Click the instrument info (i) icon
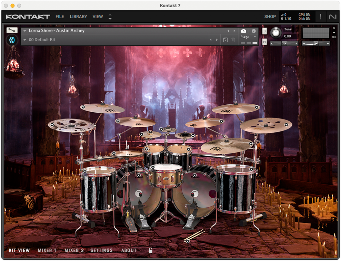341x261 pixels. click(254, 31)
